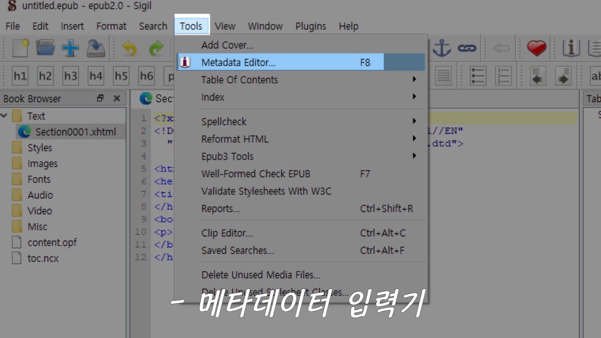Expand Spellcheck submenu entry
Image resolution: width=601 pixels, height=338 pixels.
coord(224,121)
